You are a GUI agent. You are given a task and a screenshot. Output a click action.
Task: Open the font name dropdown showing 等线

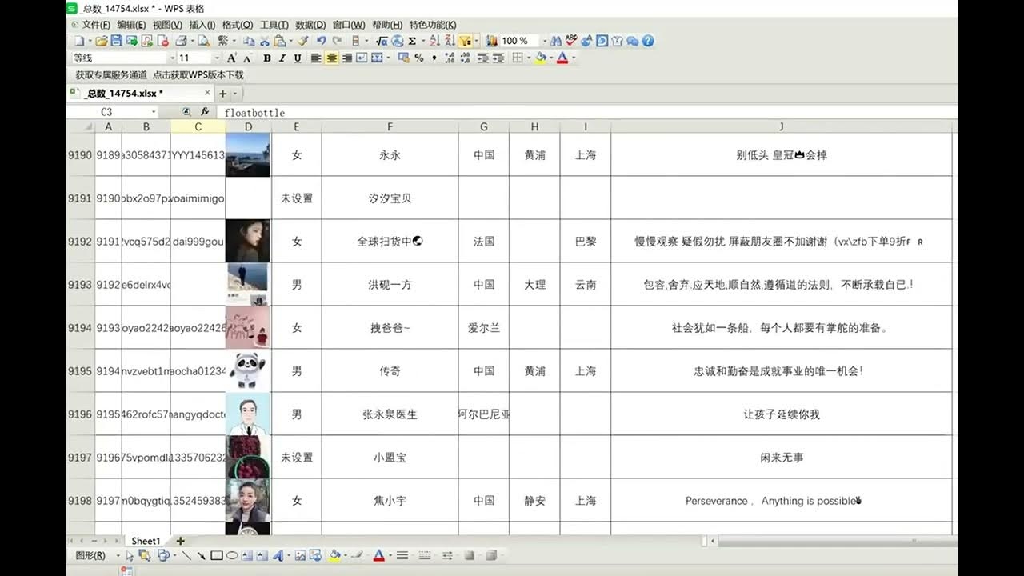171,58
